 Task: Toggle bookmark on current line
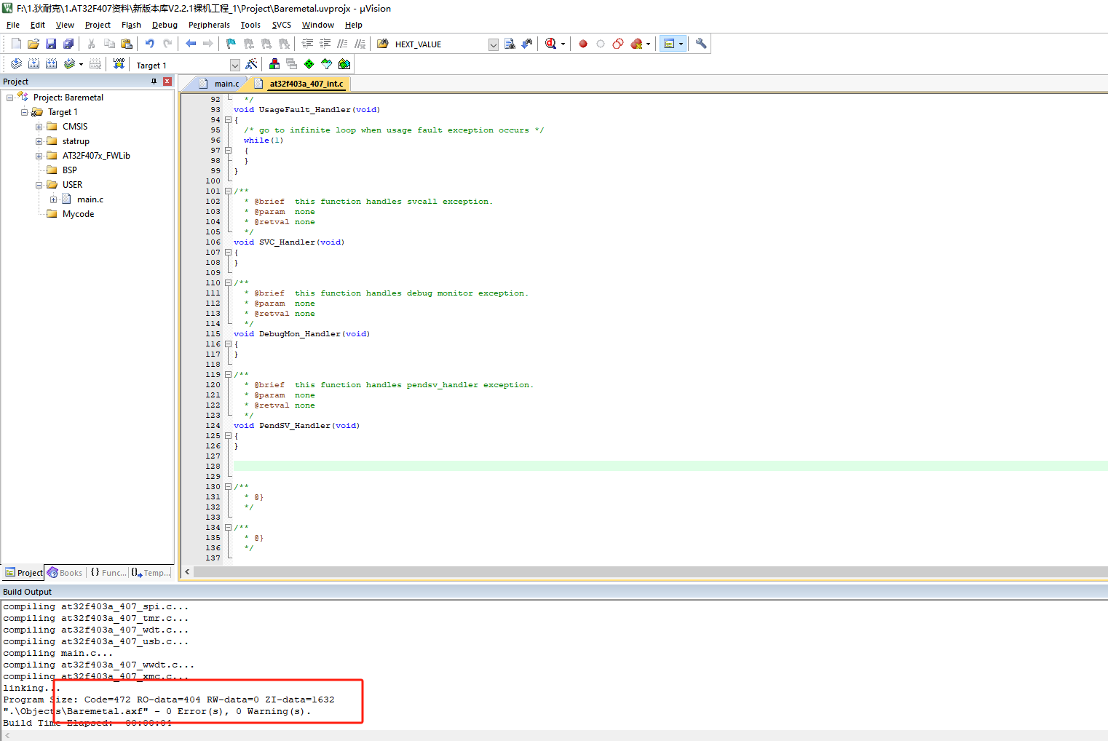pos(232,44)
